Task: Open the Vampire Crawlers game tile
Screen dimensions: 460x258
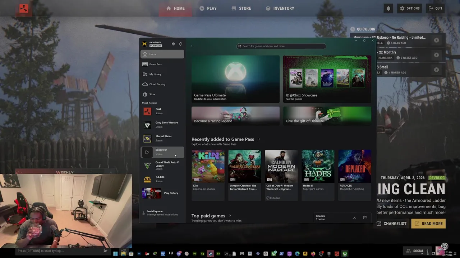Action: (x=245, y=175)
